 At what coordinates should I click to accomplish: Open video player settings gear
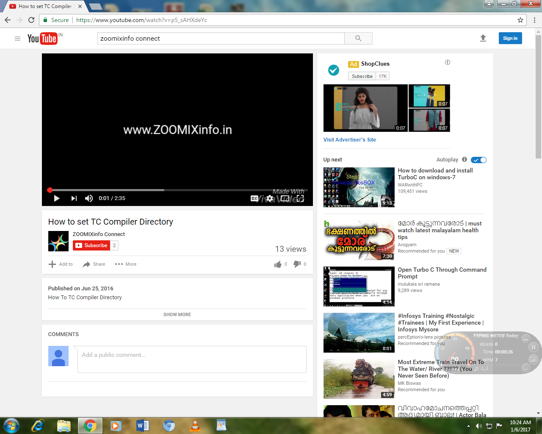[270, 198]
